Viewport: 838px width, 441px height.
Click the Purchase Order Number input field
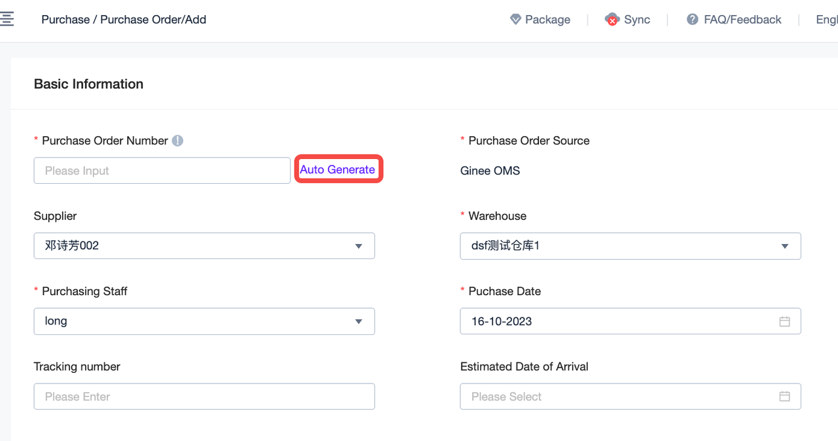click(162, 170)
